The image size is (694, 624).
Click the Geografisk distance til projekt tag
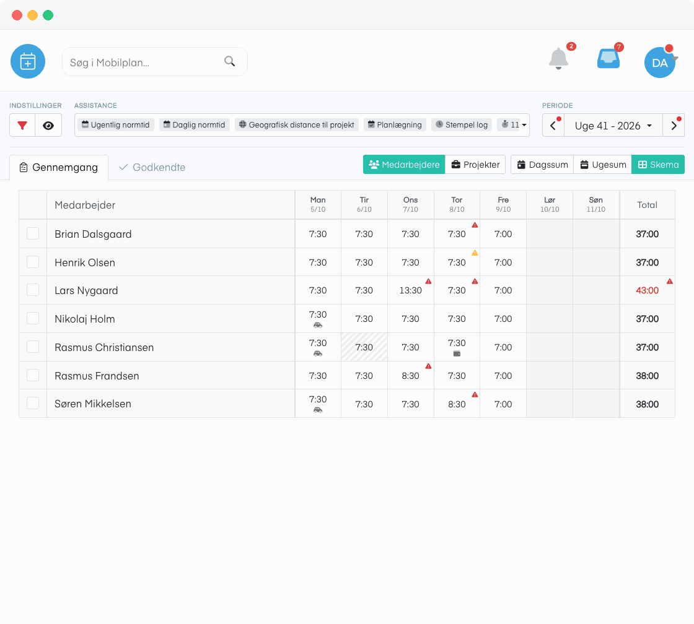click(x=297, y=124)
